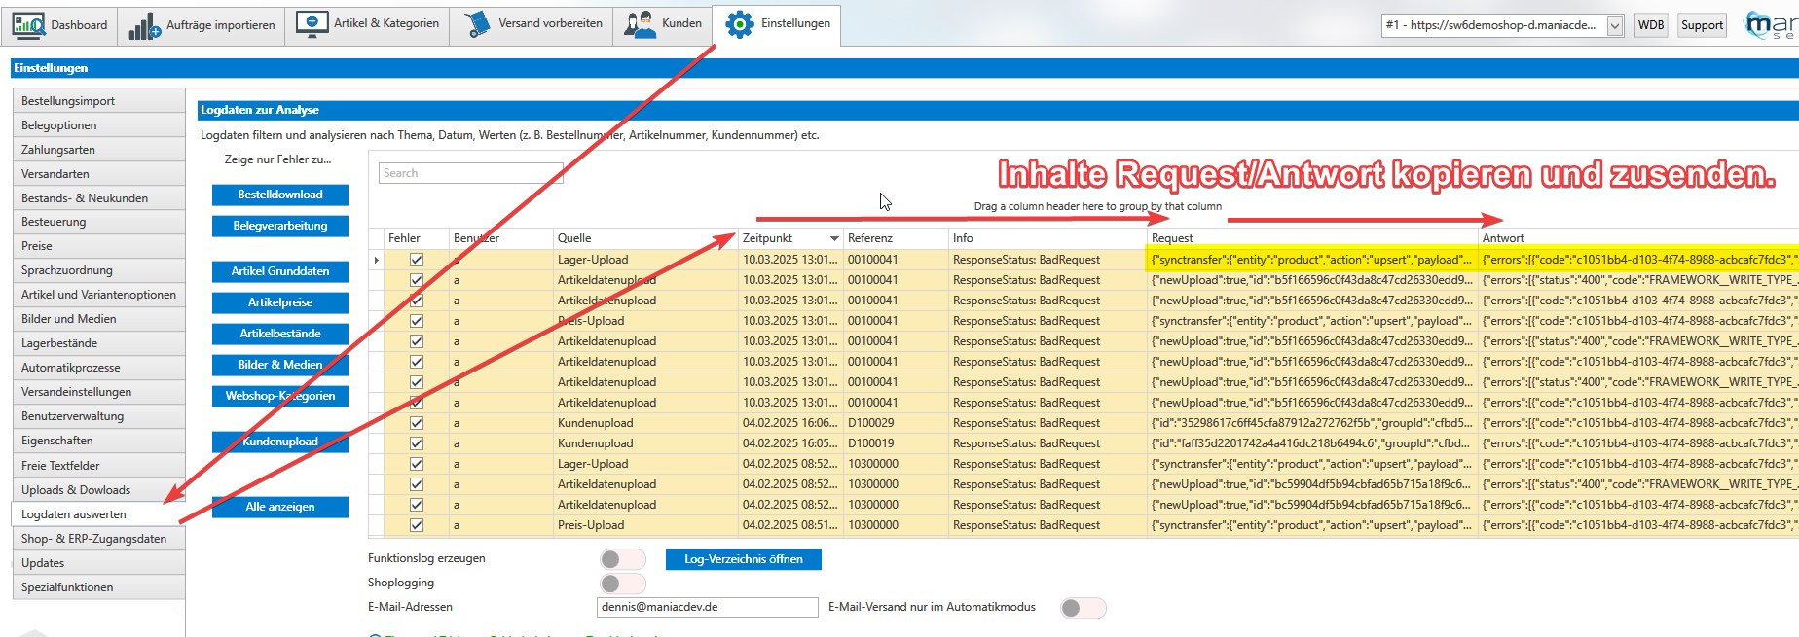Filter logs by Webshop-Kategorien

280,396
